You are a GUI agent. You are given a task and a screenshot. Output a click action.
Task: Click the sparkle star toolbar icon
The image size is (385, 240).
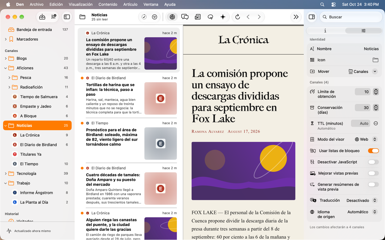[x=223, y=17]
